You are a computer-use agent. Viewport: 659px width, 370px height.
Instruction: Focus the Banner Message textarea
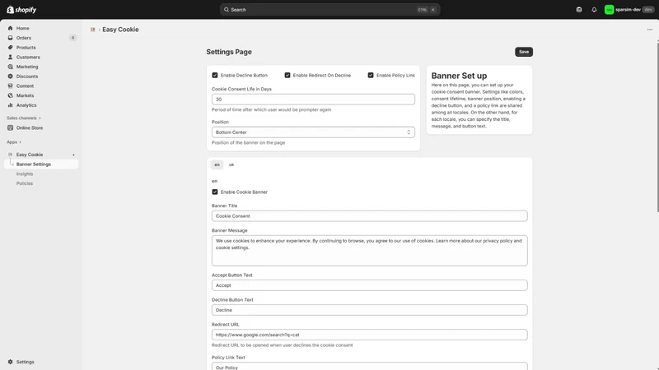click(x=369, y=251)
